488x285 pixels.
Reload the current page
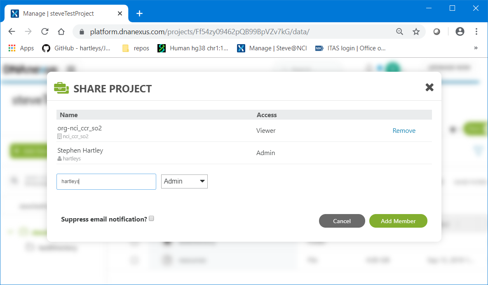pos(45,32)
